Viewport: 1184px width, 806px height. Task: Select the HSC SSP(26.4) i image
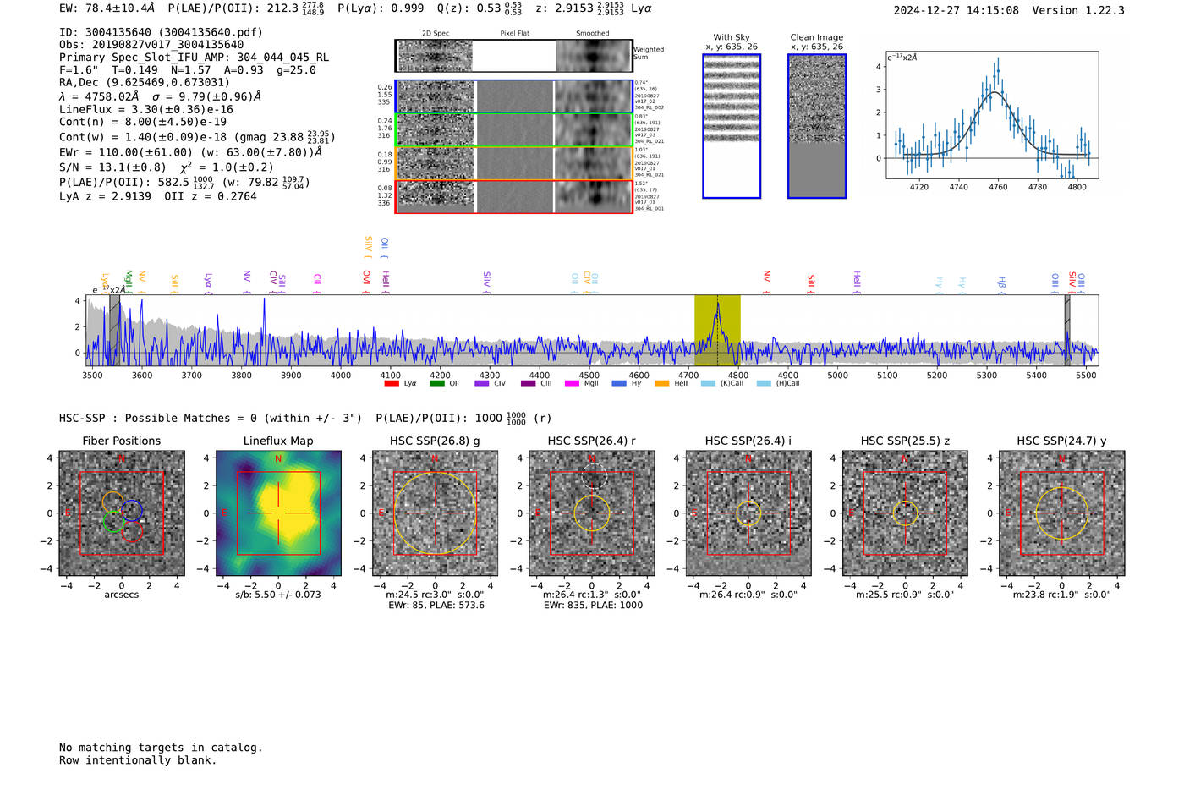point(748,513)
